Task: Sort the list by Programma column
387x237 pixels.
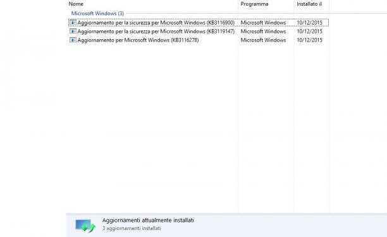Action: point(254,4)
